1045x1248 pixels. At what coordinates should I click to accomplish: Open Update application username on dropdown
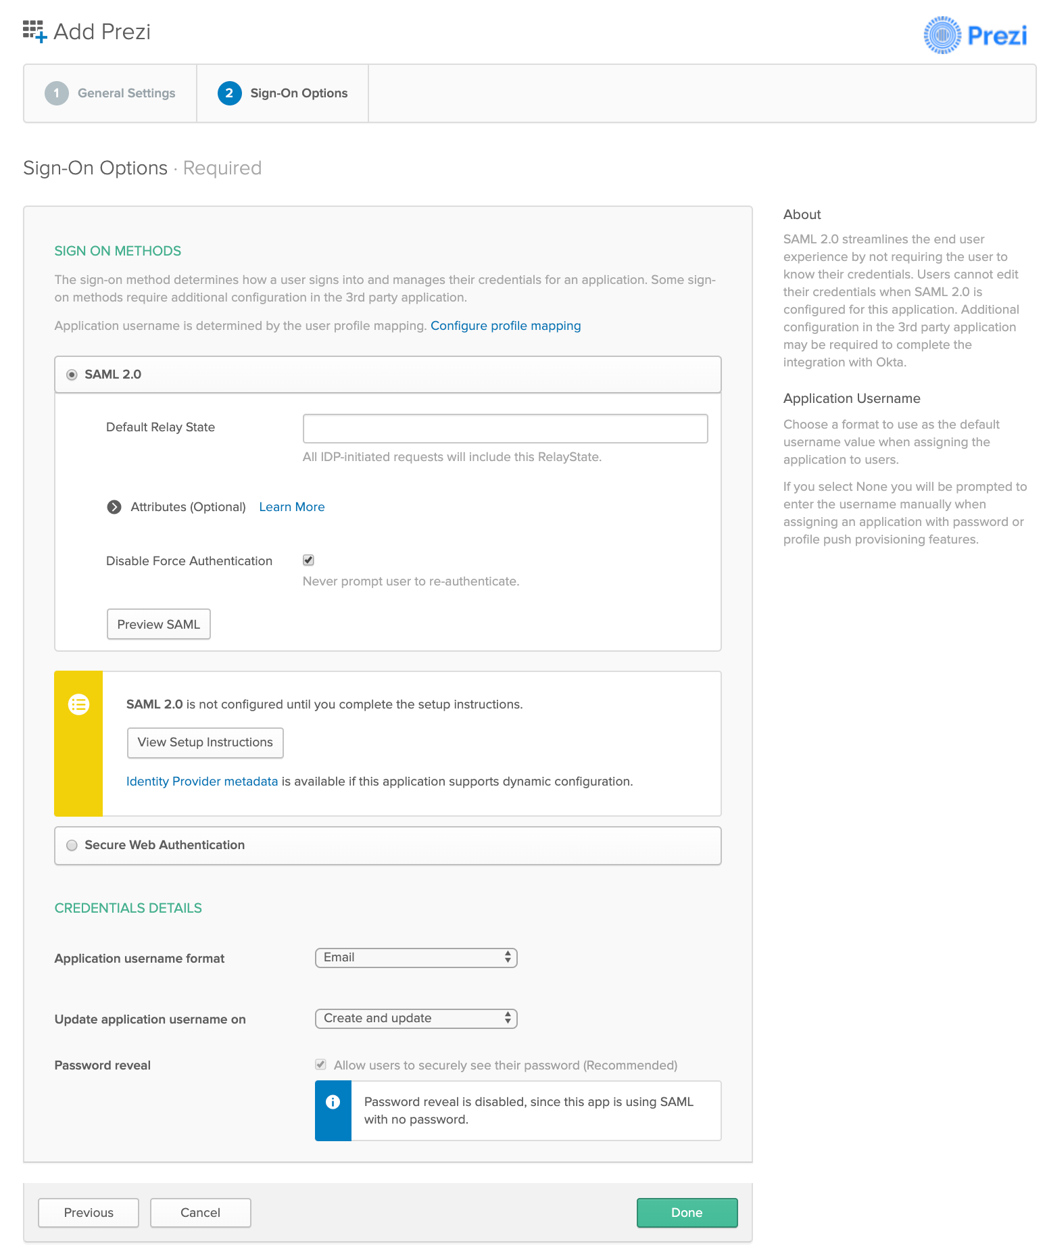(416, 1019)
